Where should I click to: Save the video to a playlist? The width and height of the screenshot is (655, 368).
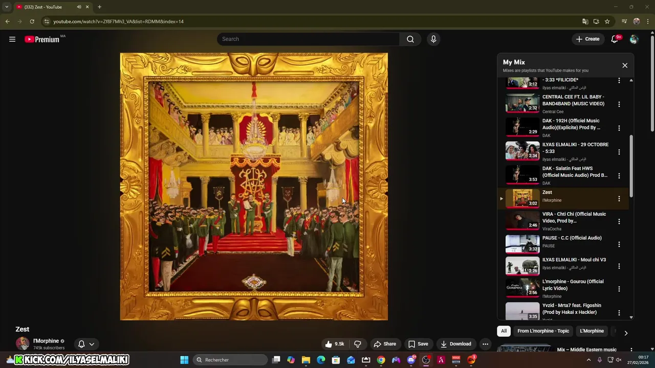tap(418, 344)
